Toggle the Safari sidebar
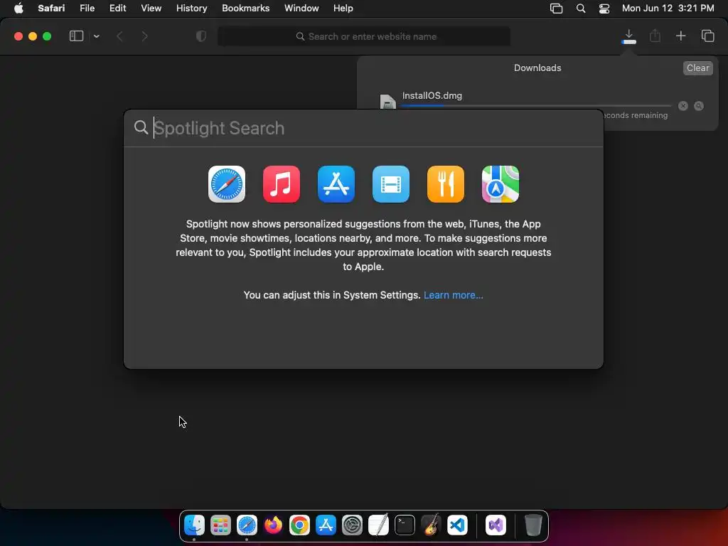Image resolution: width=728 pixels, height=546 pixels. point(76,36)
